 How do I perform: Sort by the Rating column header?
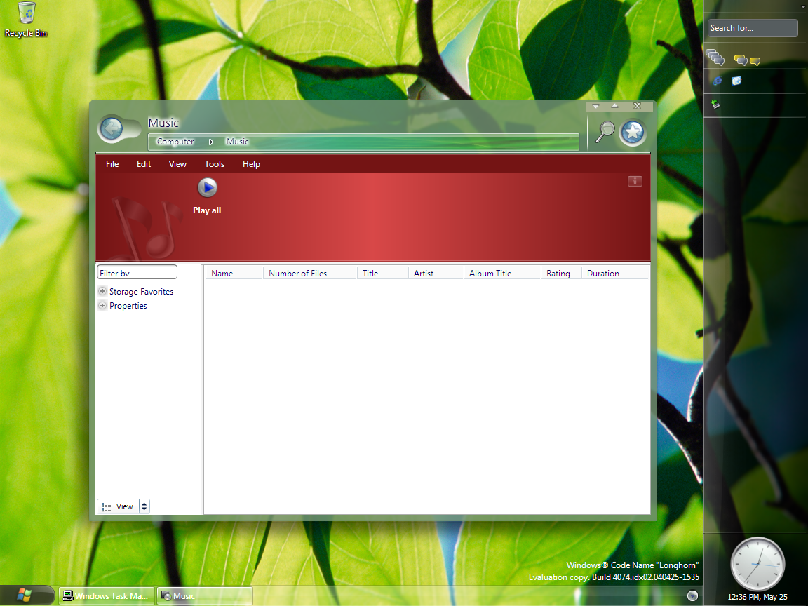click(561, 273)
